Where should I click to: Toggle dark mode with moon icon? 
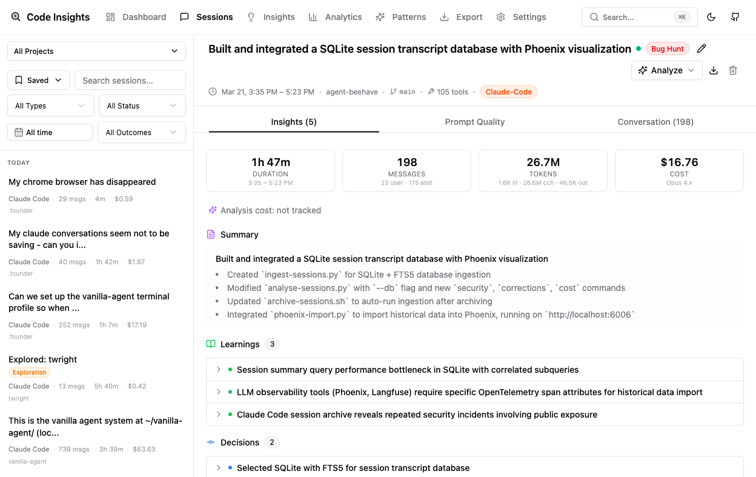point(711,17)
